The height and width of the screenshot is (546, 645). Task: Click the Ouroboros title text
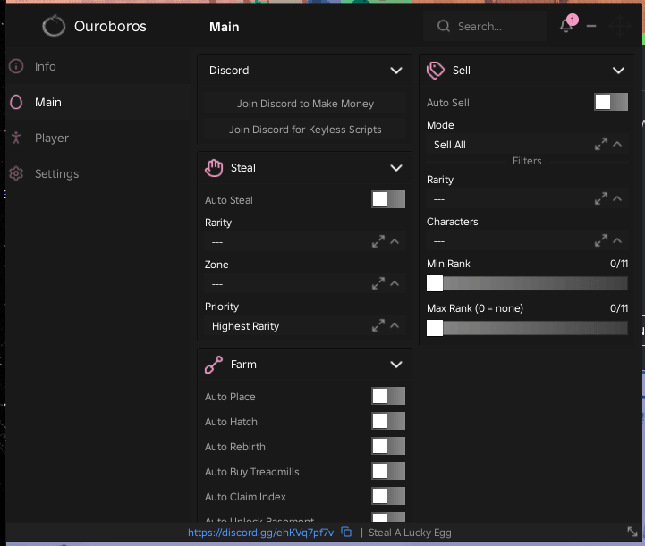pyautogui.click(x=110, y=26)
